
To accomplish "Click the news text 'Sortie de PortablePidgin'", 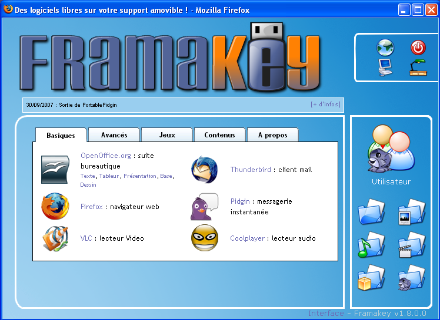I will [88, 105].
